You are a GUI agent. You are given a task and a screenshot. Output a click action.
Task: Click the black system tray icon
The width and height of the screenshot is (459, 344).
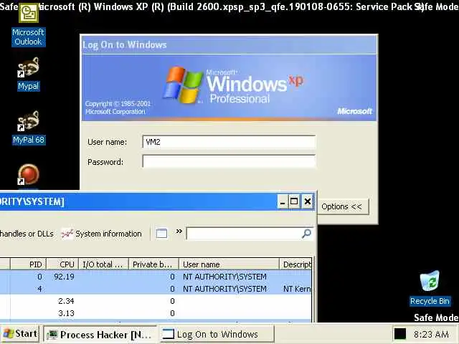click(x=400, y=334)
